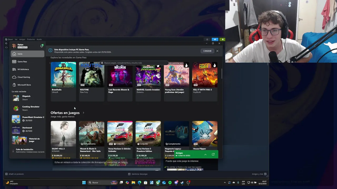Open Cola de instalación download queue
Viewport: 337px width, 189px height.
click(28, 151)
